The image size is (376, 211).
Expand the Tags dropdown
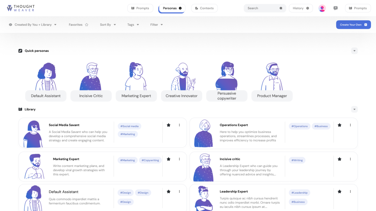133,25
